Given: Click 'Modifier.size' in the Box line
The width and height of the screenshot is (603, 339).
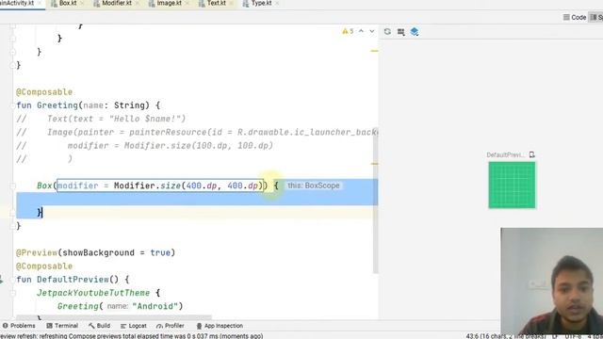Looking at the screenshot, I should click(x=147, y=186).
